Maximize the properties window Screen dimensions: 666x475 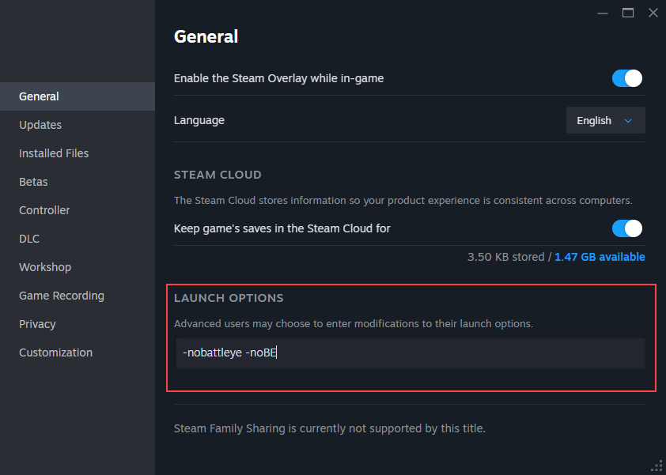(x=628, y=13)
